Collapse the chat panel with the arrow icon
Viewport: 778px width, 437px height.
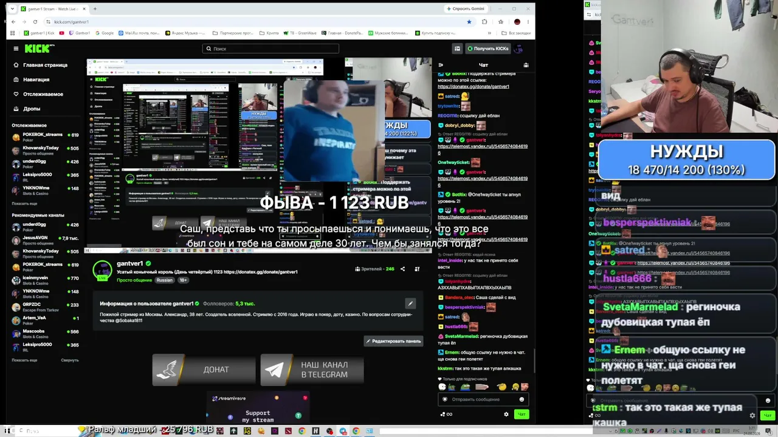pos(441,65)
